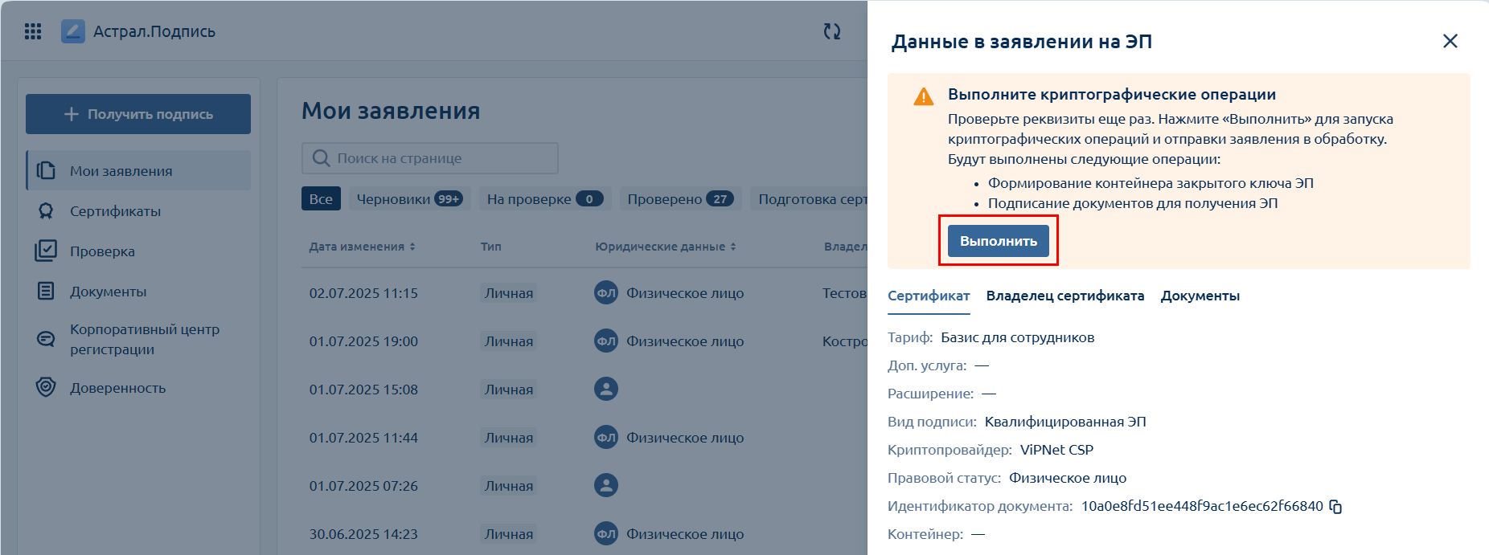Click the Доверенность shield icon

tap(46, 387)
